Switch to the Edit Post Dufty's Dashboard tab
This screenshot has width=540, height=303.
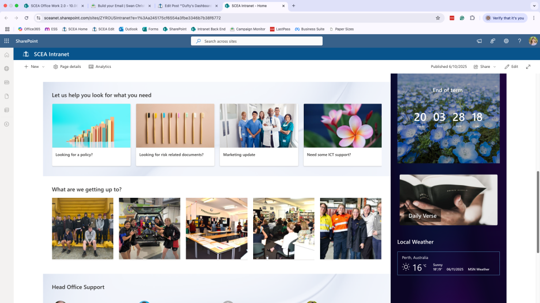pos(188,6)
